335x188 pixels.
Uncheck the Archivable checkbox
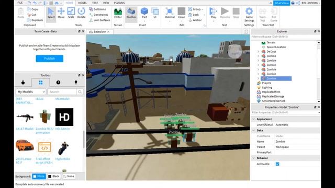tap(277, 164)
